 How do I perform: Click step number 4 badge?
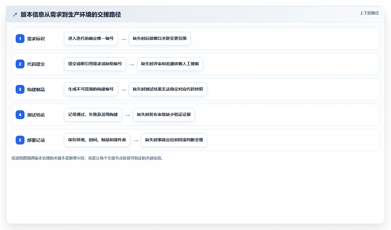[20, 115]
